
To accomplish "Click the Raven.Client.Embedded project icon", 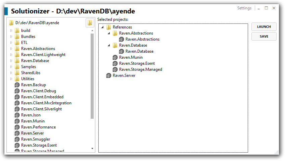I will [x=17, y=97].
